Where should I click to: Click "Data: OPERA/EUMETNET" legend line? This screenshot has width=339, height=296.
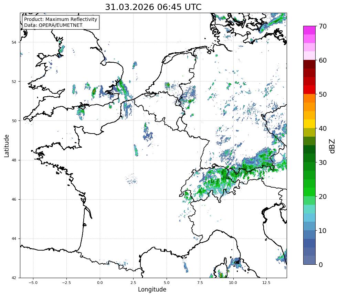pyautogui.click(x=53, y=25)
